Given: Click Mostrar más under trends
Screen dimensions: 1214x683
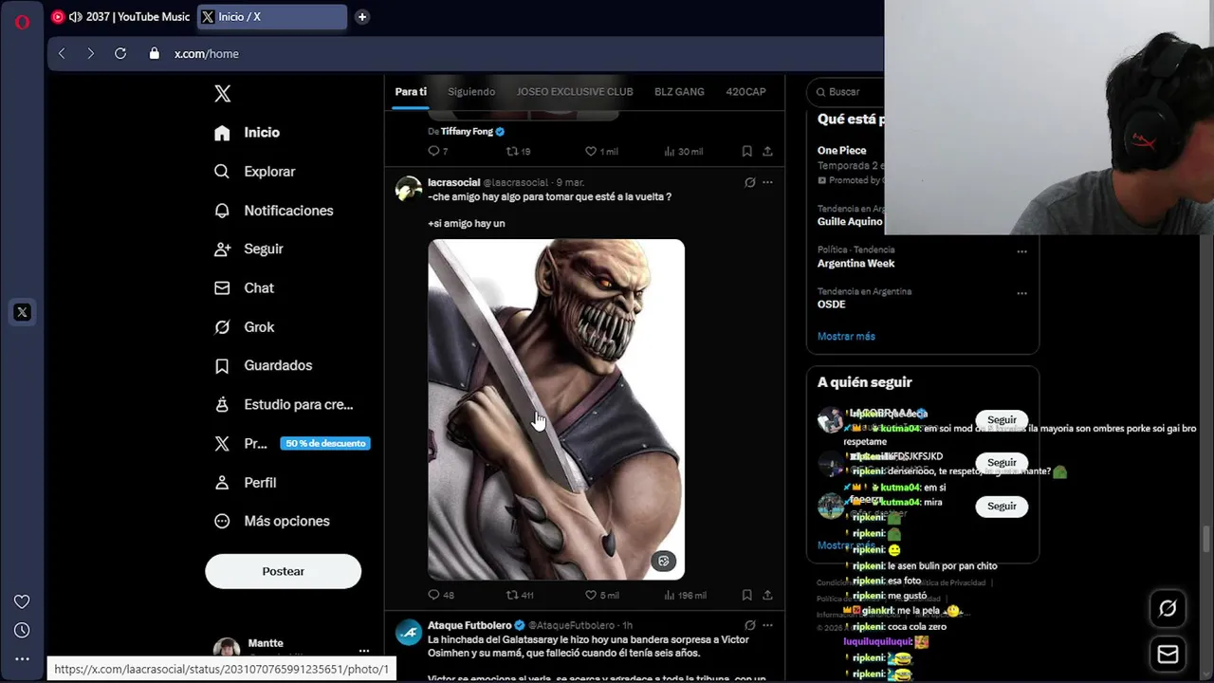Looking at the screenshot, I should (x=846, y=336).
